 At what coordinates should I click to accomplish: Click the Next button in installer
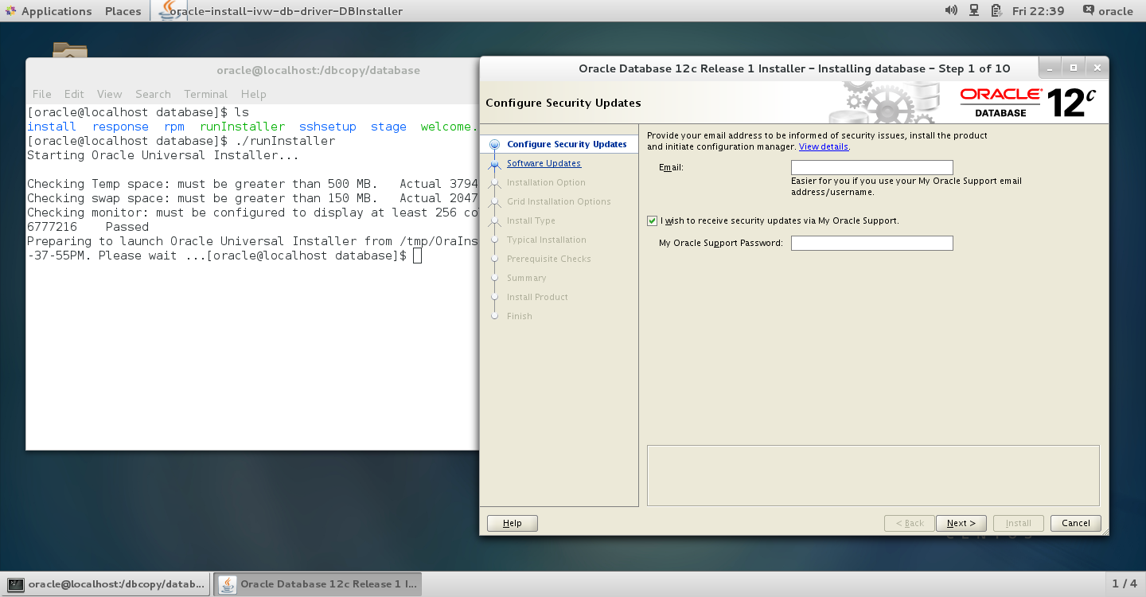click(961, 523)
